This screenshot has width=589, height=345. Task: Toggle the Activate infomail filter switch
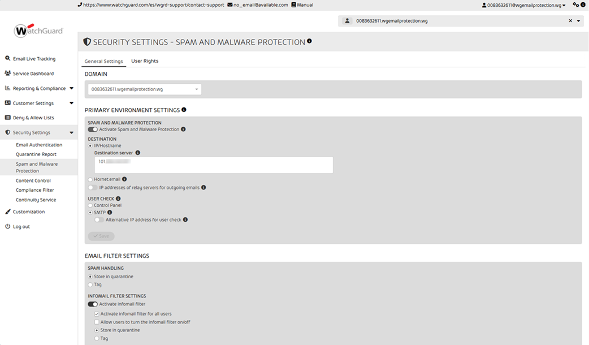pyautogui.click(x=92, y=304)
